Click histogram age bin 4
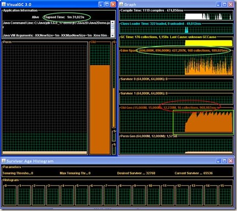This screenshot has width=237, height=211. point(67,195)
